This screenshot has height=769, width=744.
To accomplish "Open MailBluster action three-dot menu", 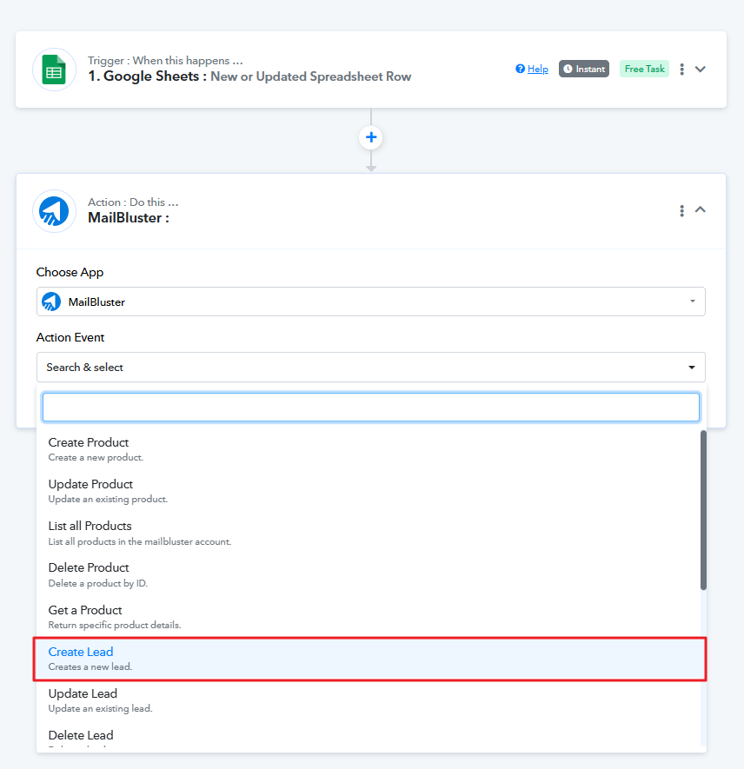I will (x=682, y=210).
